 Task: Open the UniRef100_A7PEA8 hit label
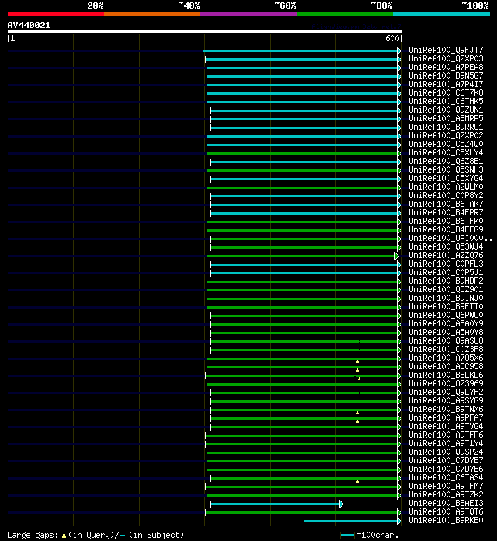[x=446, y=68]
